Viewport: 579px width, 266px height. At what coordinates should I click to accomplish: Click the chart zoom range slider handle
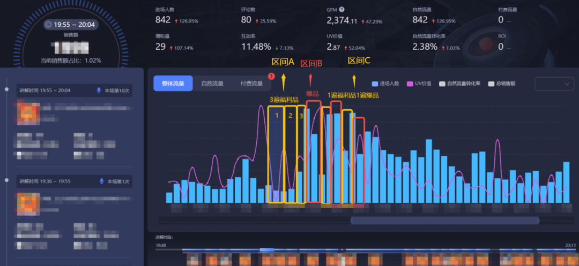point(444,221)
